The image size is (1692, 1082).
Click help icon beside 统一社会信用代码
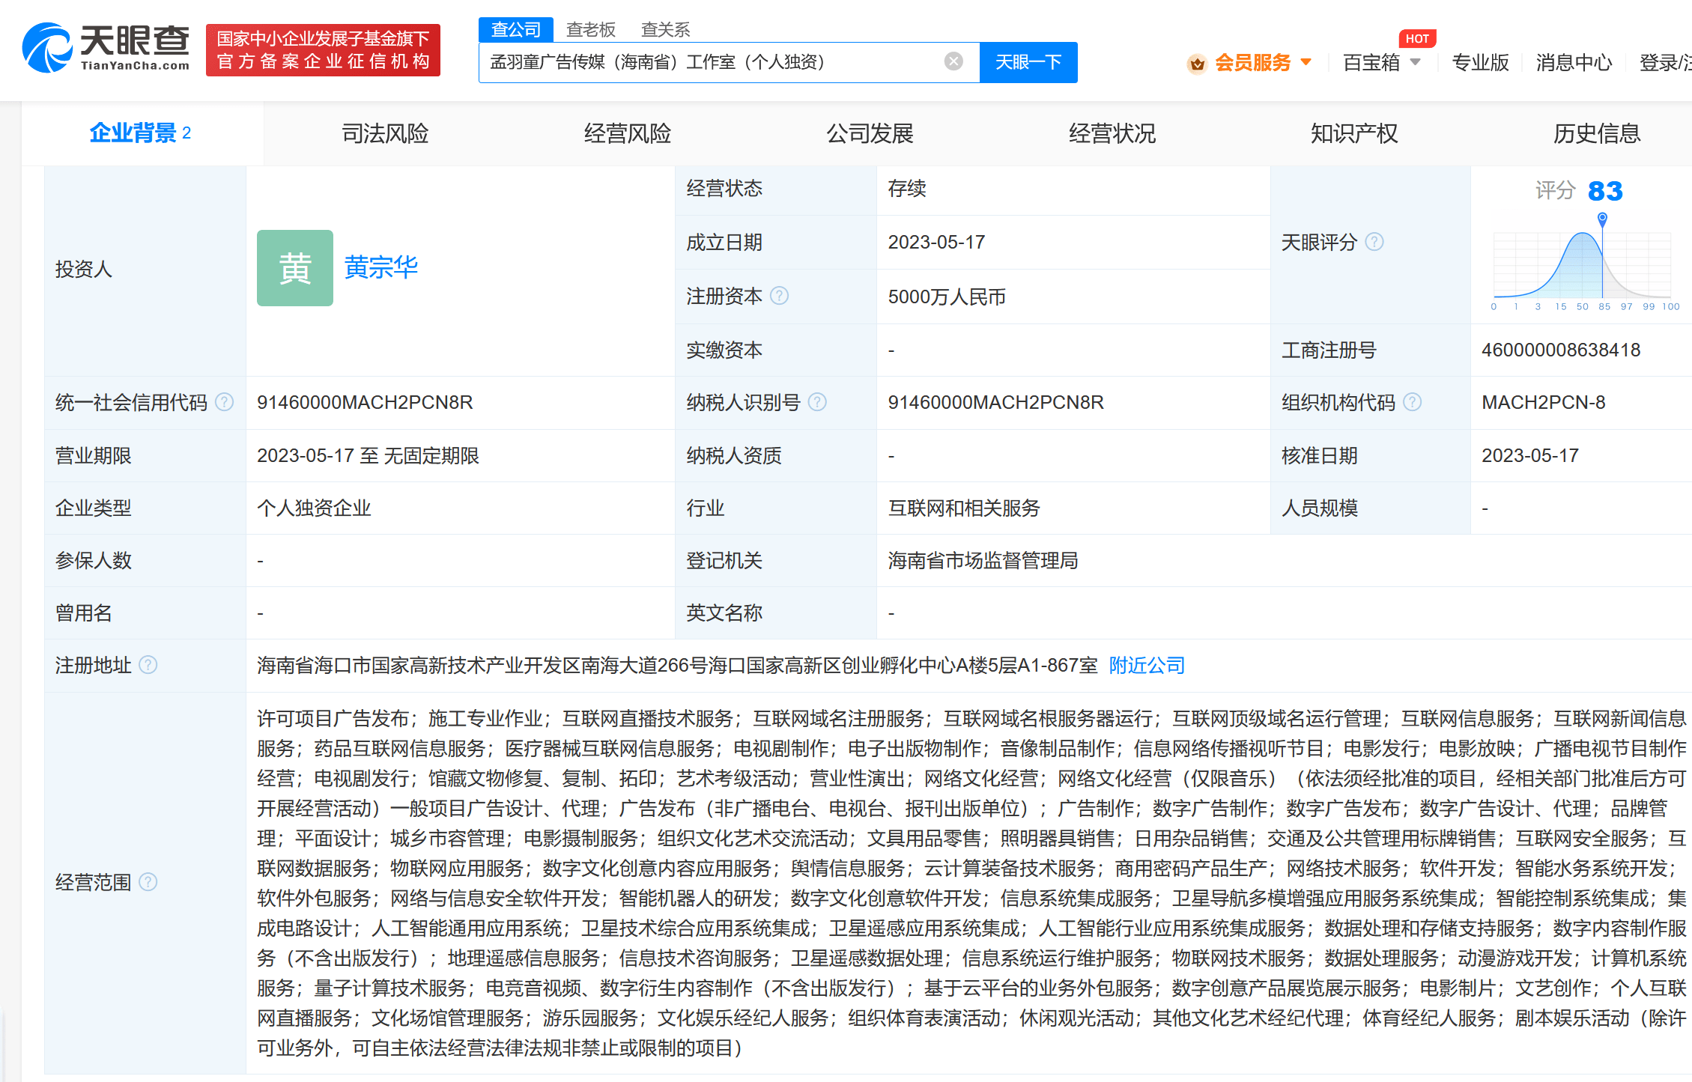point(224,402)
